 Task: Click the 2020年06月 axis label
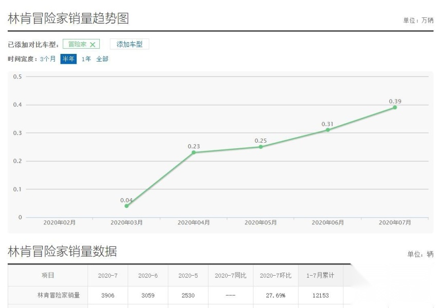pos(327,223)
